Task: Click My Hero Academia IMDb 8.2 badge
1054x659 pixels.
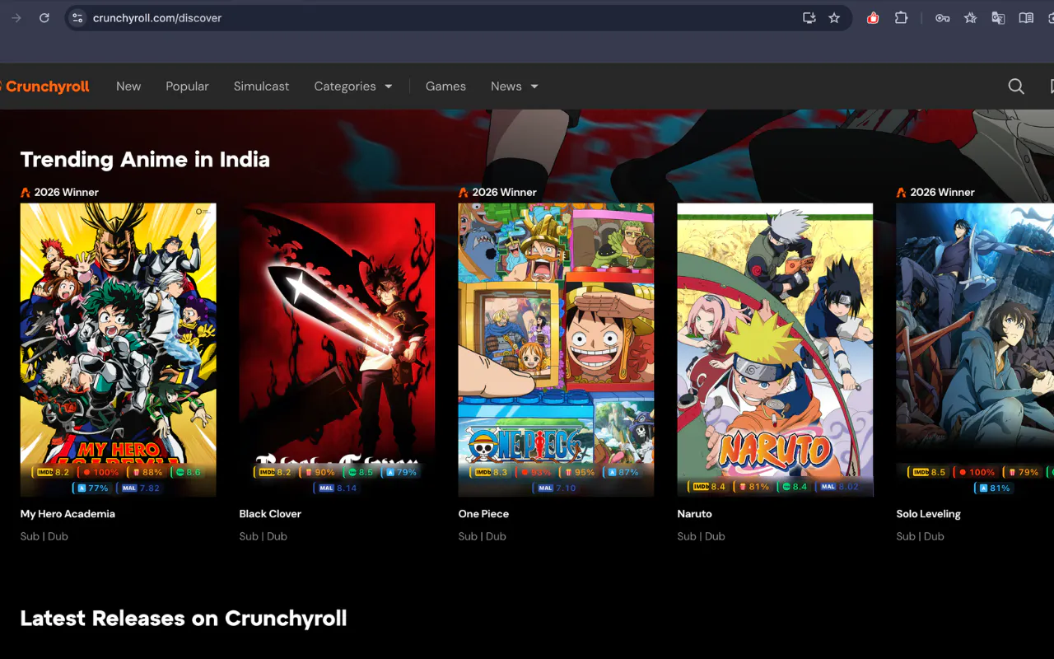Action: [54, 473]
